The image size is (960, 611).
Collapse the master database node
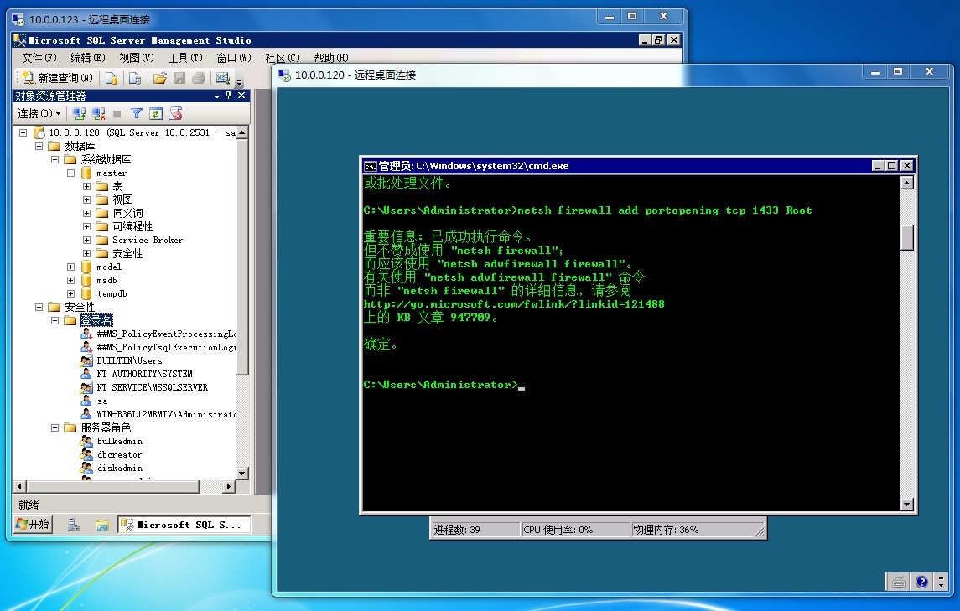tap(70, 173)
